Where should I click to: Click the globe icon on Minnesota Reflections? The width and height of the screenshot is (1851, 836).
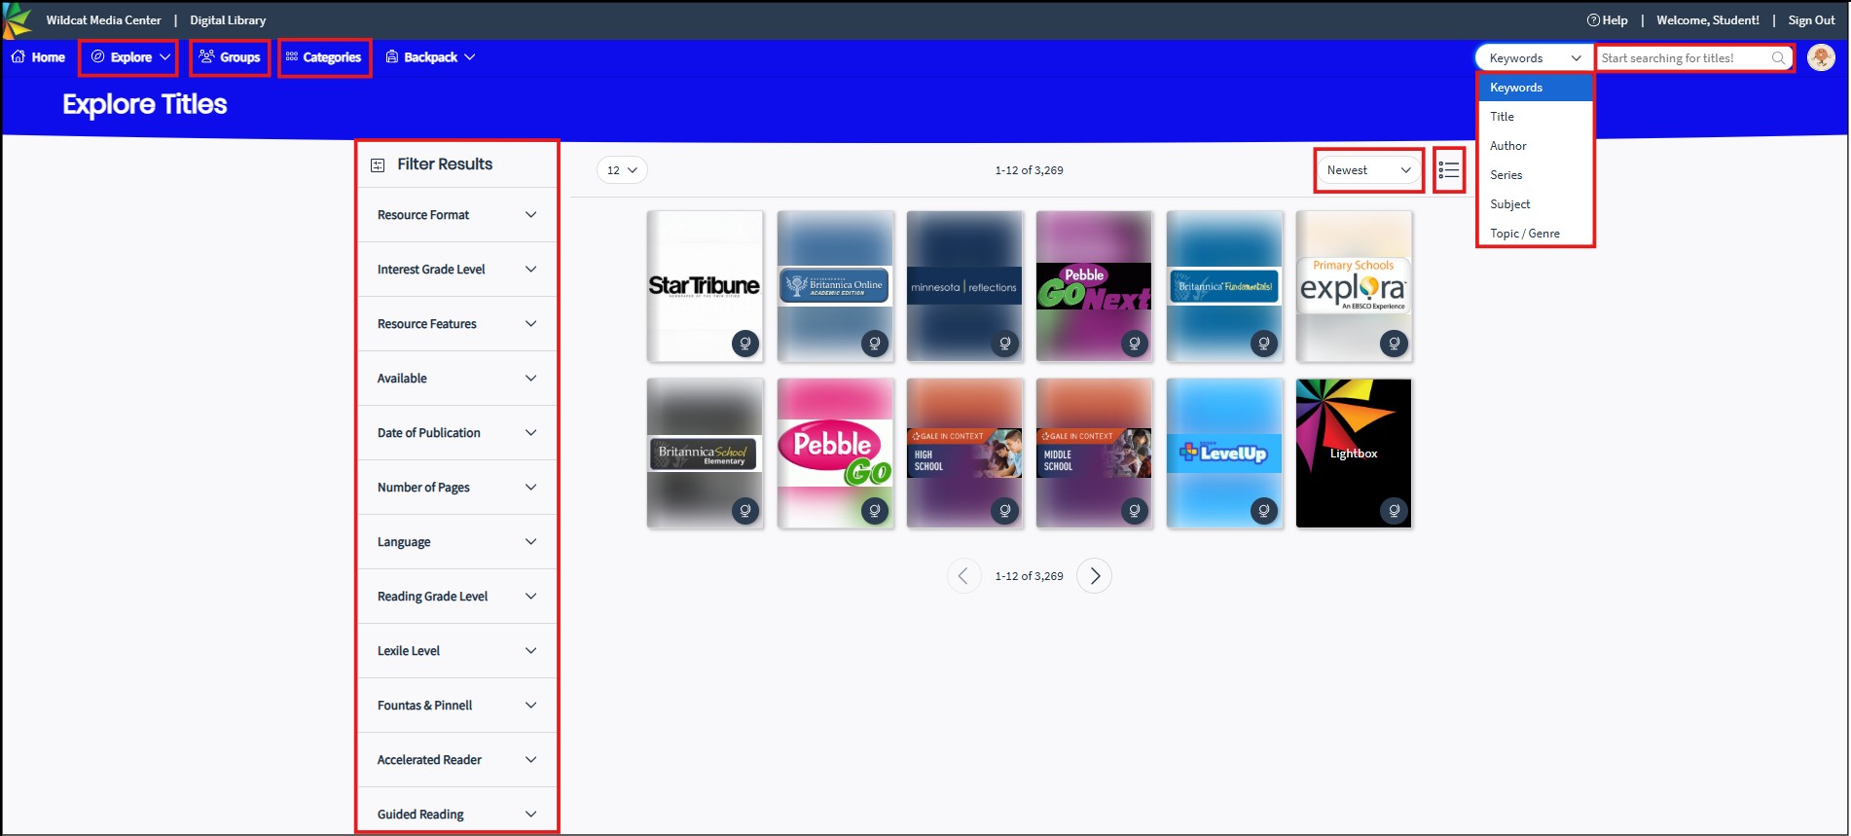(x=1005, y=343)
